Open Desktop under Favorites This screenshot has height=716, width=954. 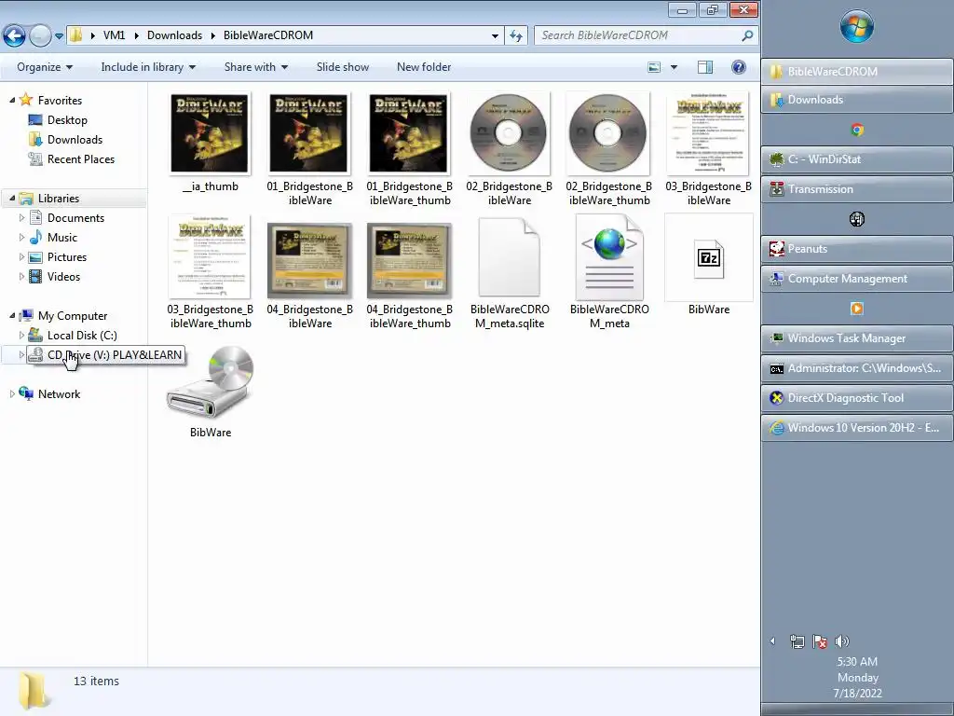click(67, 120)
